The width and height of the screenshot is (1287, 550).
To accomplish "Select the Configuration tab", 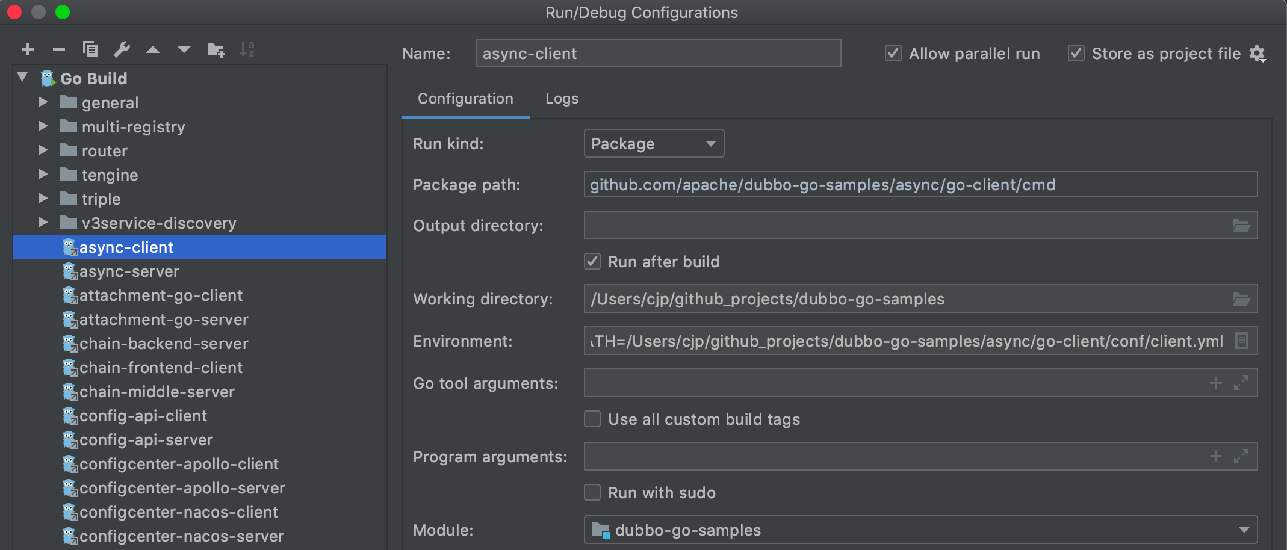I will coord(465,99).
